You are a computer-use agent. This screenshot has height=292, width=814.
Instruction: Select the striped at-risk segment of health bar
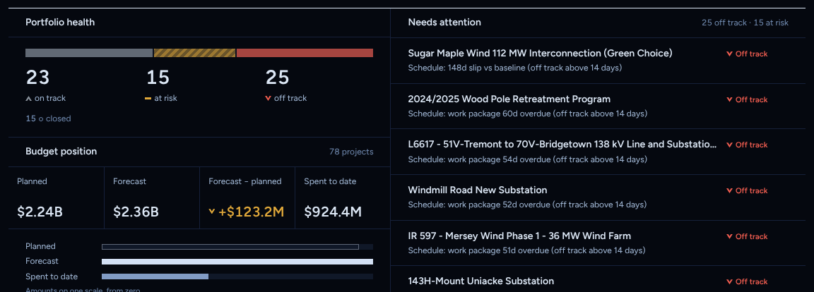click(195, 53)
